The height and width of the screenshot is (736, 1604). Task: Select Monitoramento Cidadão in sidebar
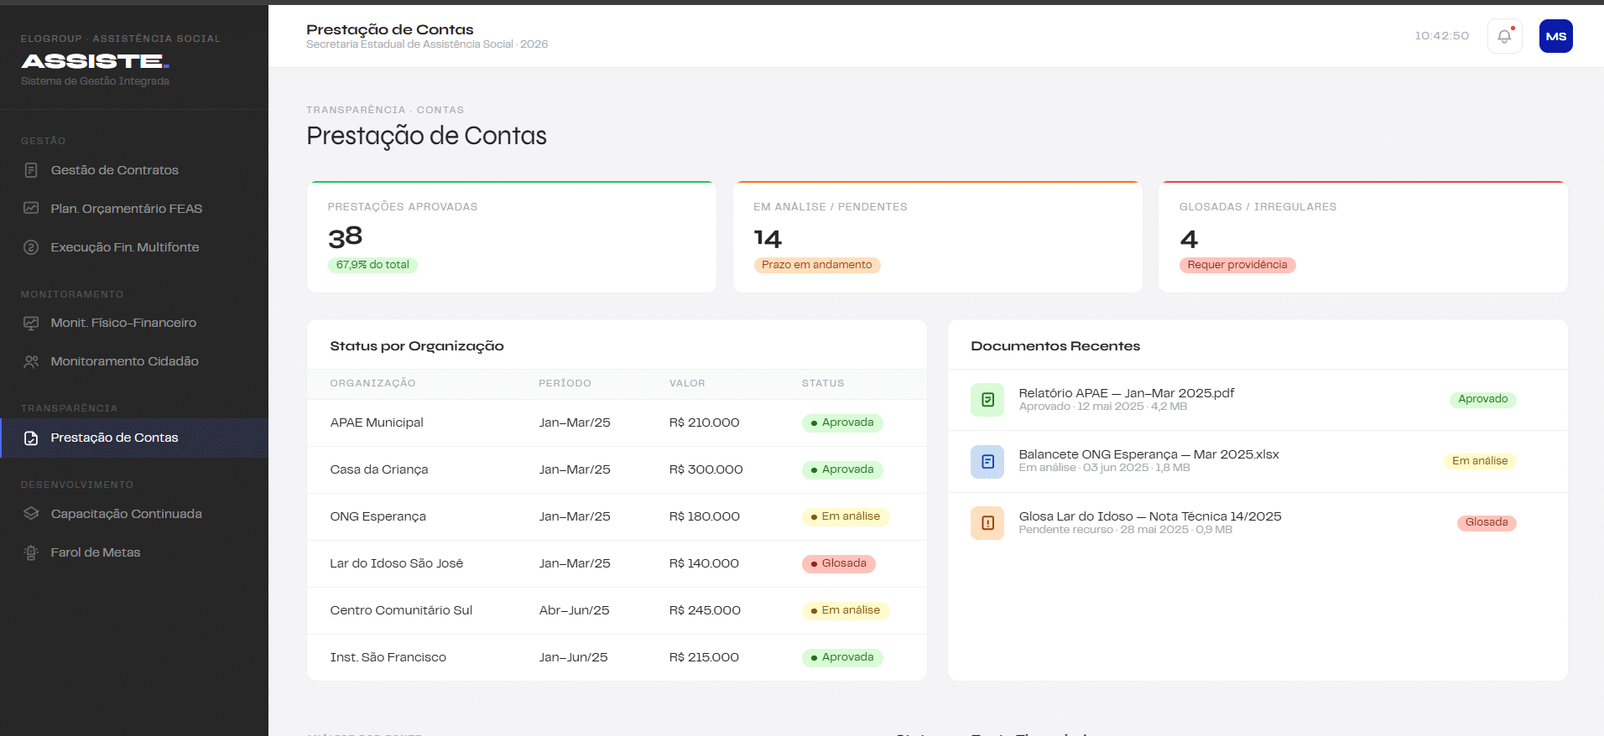tap(134, 361)
